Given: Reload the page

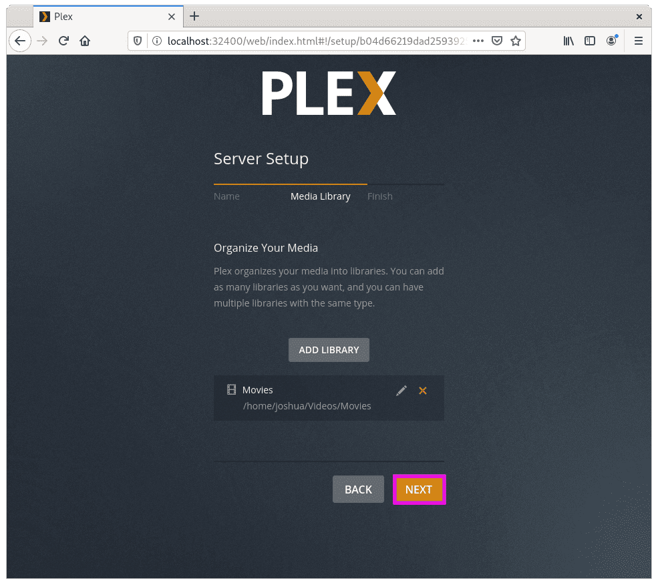Looking at the screenshot, I should (63, 41).
